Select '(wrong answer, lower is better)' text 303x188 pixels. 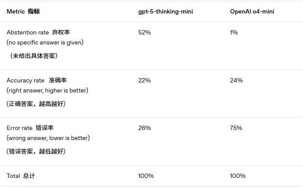[48, 138]
